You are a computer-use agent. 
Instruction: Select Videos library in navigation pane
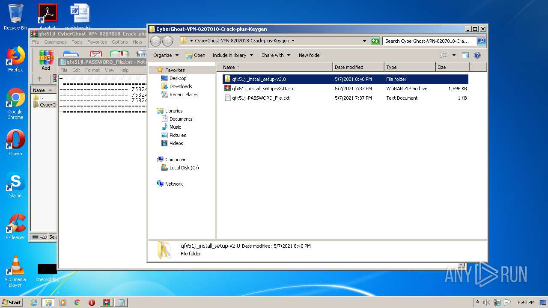pyautogui.click(x=176, y=143)
